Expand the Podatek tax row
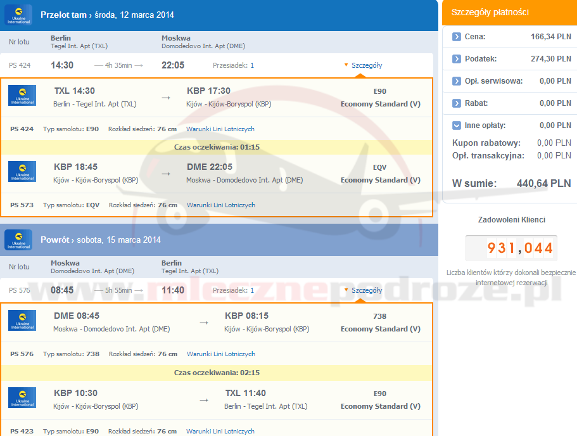 [457, 59]
